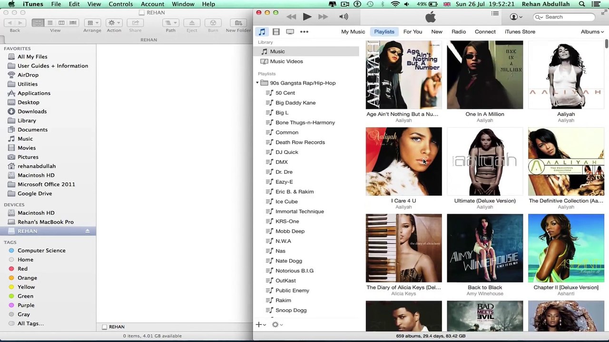Click the add playlist plus button

(x=261, y=324)
